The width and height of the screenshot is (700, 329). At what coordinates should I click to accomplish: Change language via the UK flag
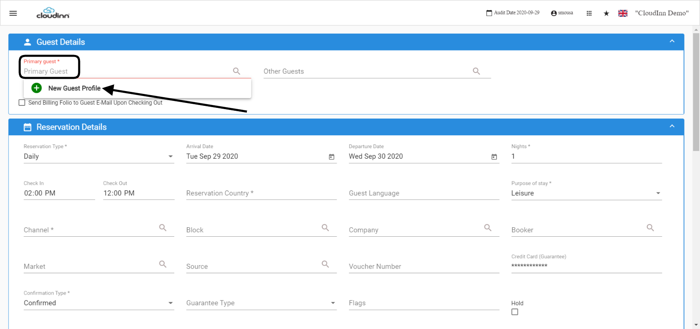coord(623,13)
